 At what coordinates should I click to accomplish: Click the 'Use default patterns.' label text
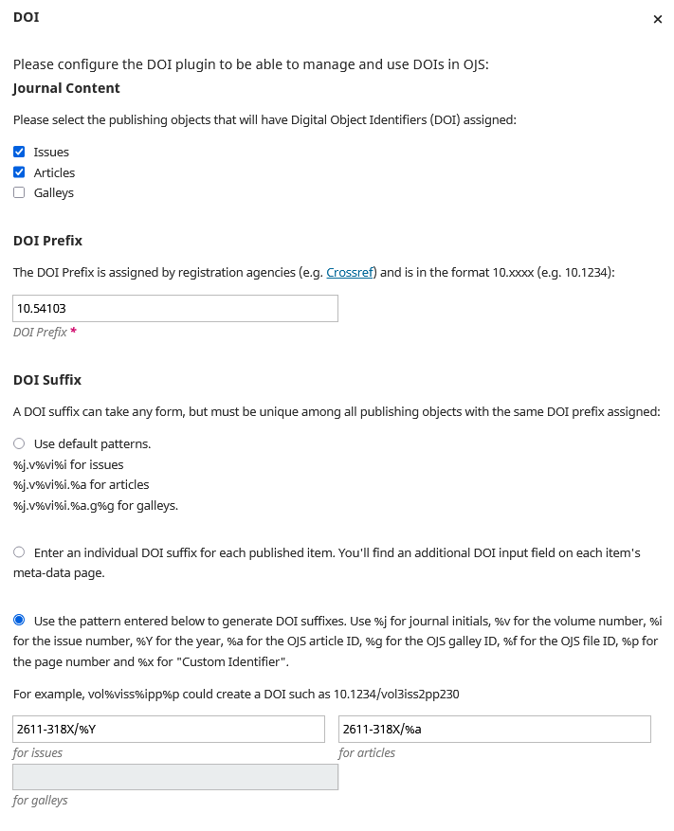pyautogui.click(x=92, y=443)
